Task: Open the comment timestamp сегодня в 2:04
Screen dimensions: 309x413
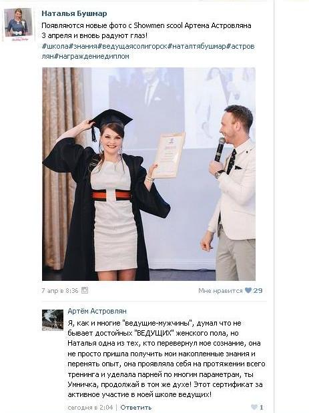Action: [90, 408]
